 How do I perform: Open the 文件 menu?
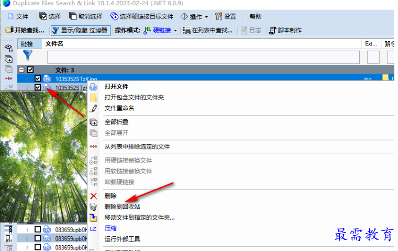click(18, 17)
